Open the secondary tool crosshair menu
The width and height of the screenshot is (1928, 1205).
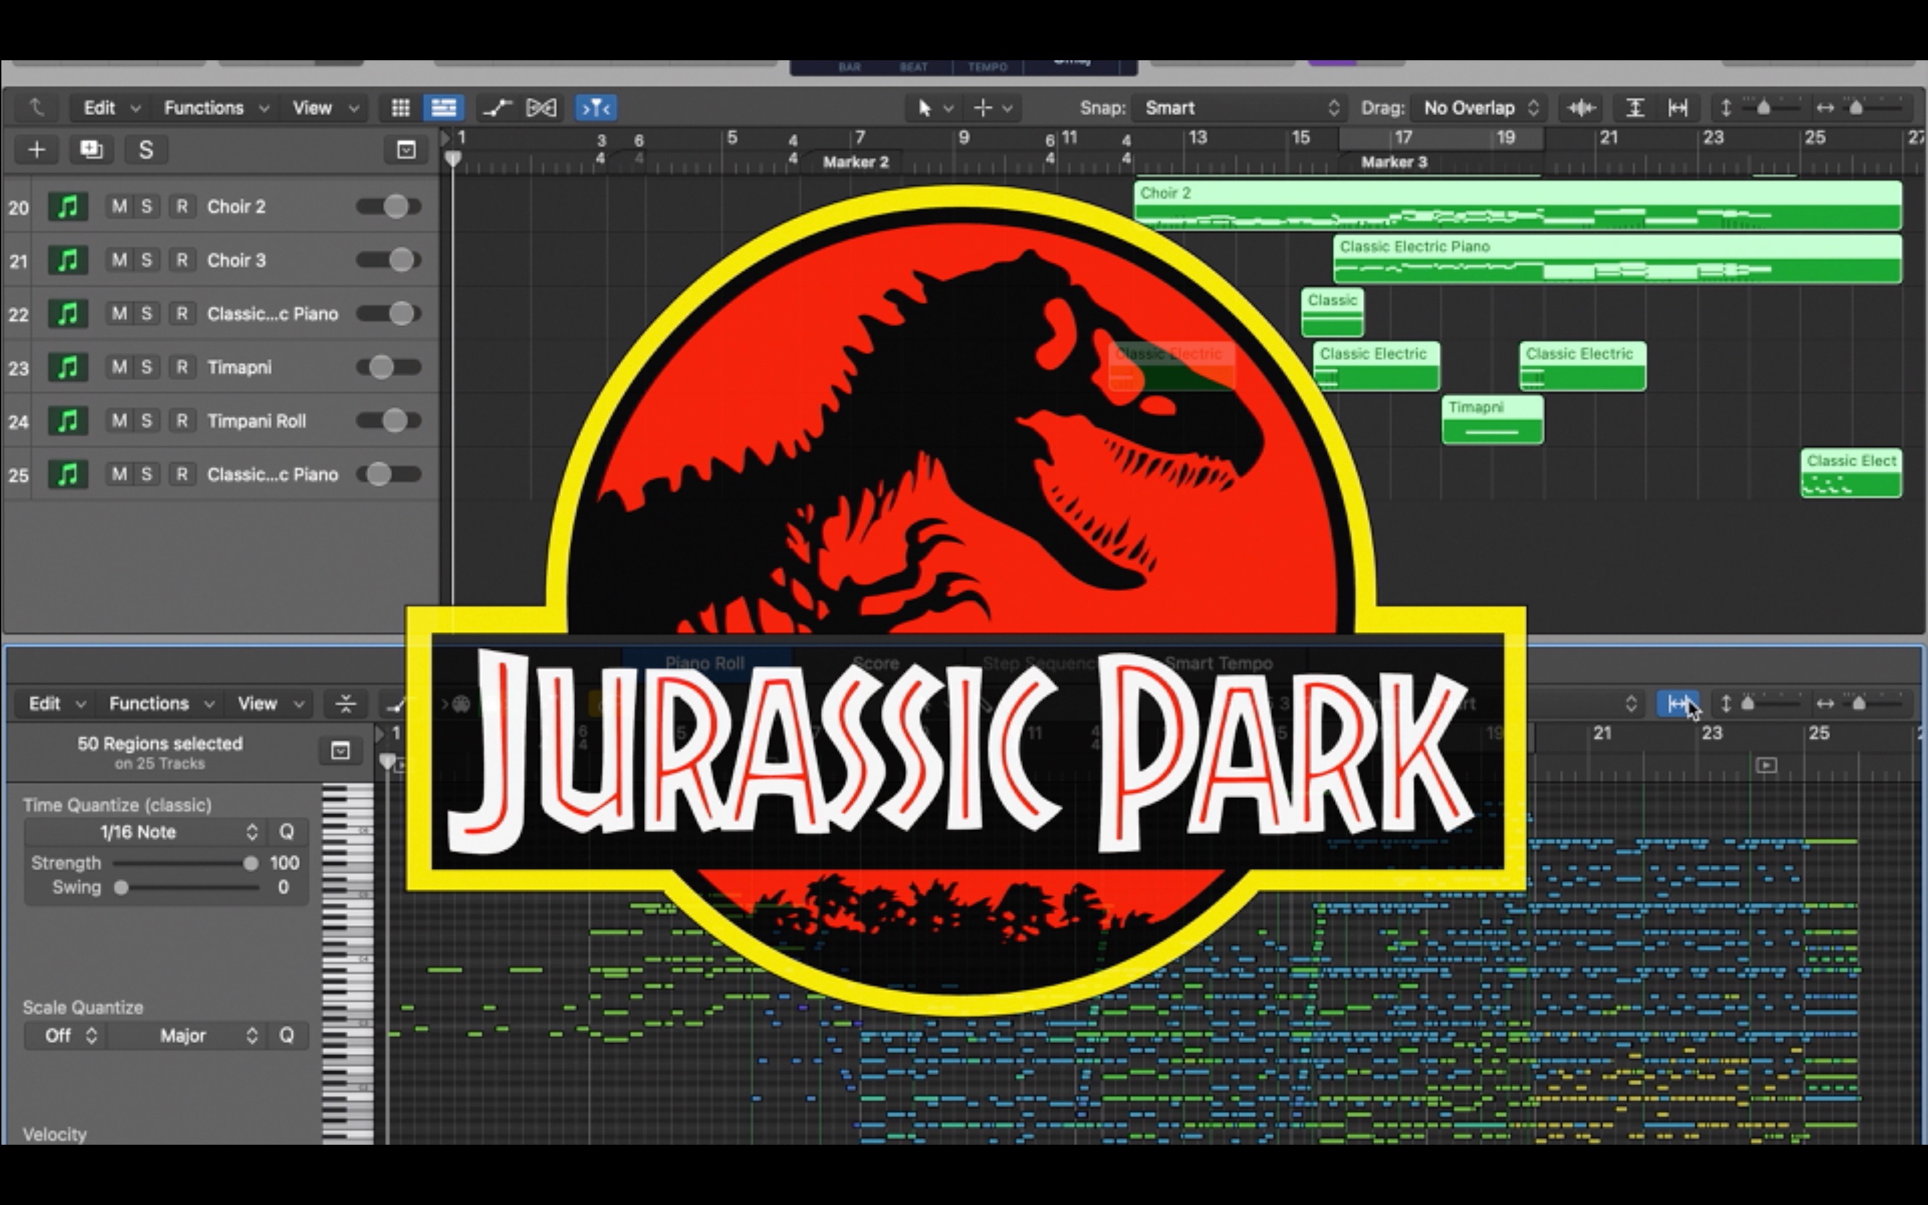pyautogui.click(x=993, y=108)
